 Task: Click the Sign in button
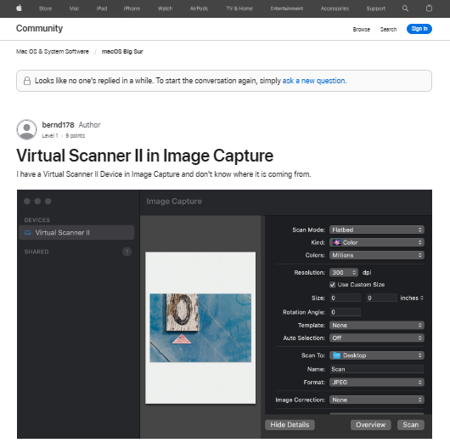[x=419, y=29]
